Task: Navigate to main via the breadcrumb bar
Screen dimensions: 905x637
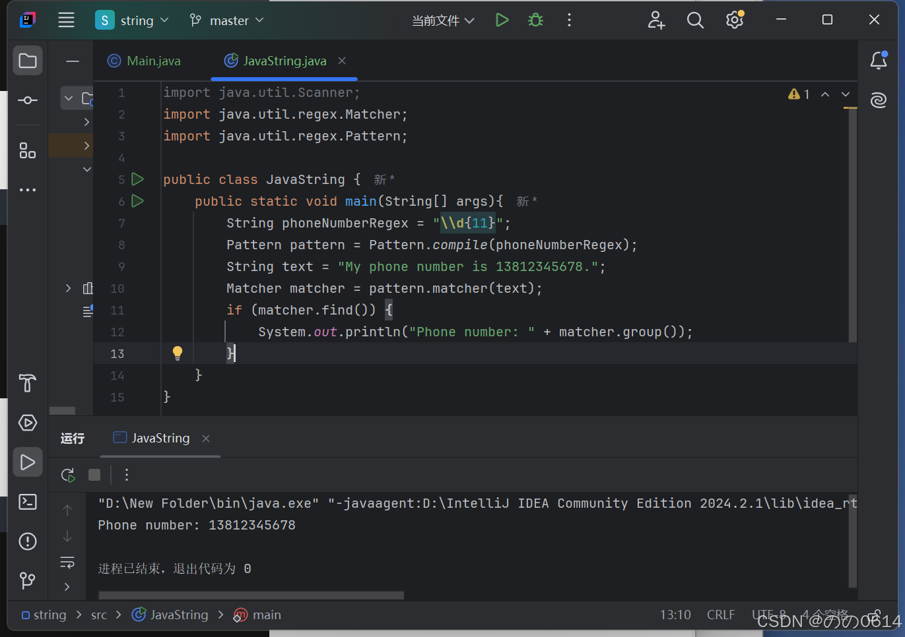Action: coord(265,614)
